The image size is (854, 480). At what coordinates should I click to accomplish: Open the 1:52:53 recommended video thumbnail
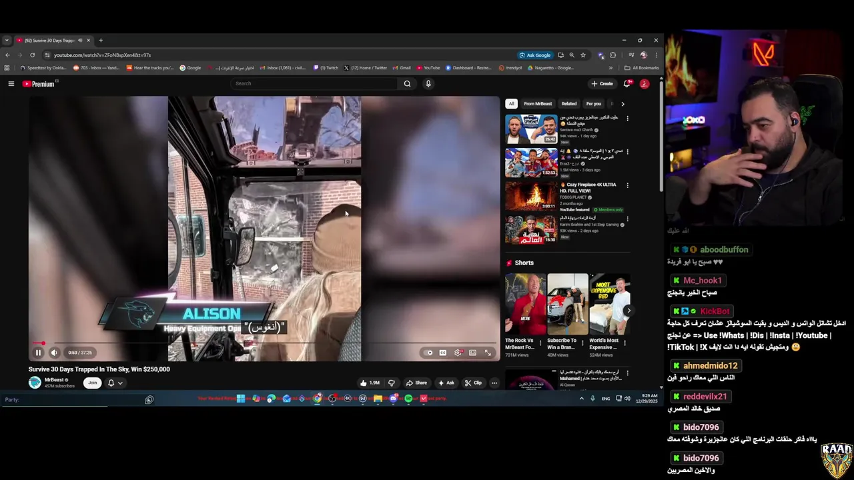click(531, 163)
